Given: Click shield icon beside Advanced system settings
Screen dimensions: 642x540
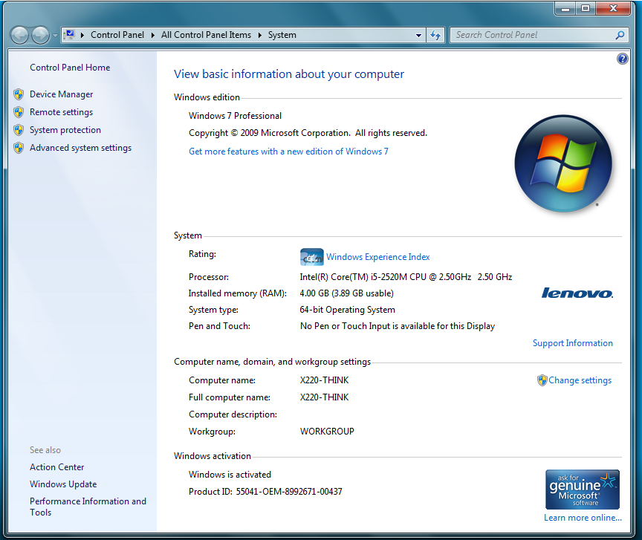Looking at the screenshot, I should [19, 148].
